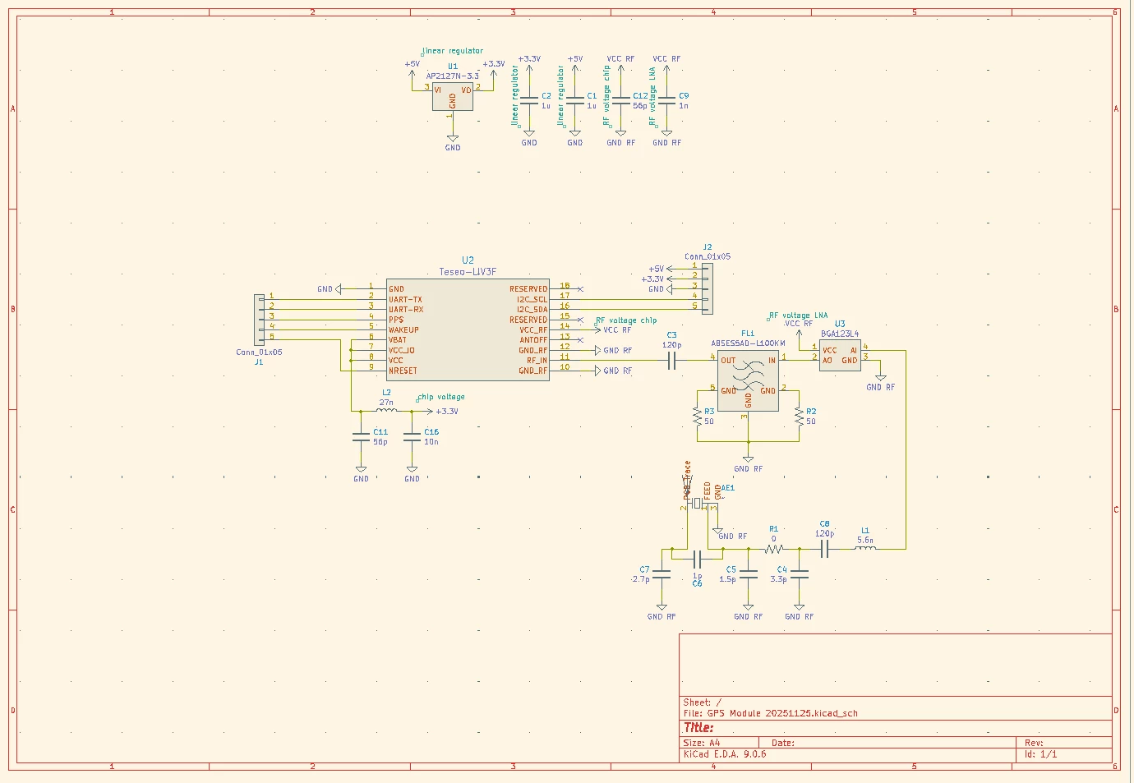Click the I2C_SCL pin label
Image resolution: width=1134 pixels, height=783 pixels.
pos(532,299)
